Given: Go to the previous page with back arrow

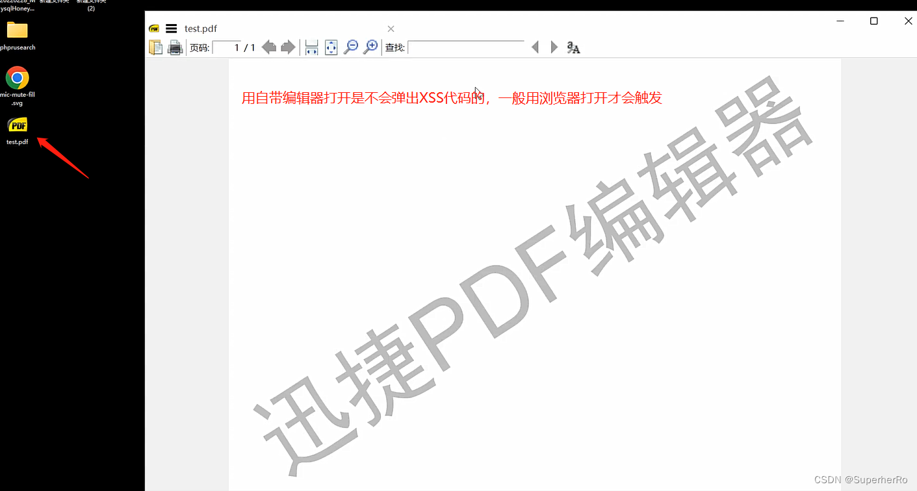Looking at the screenshot, I should pyautogui.click(x=268, y=47).
